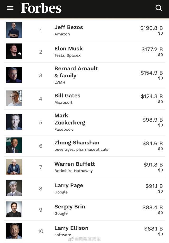Open the Sergey Brin name link
This screenshot has height=243, width=169.
pos(70,207)
